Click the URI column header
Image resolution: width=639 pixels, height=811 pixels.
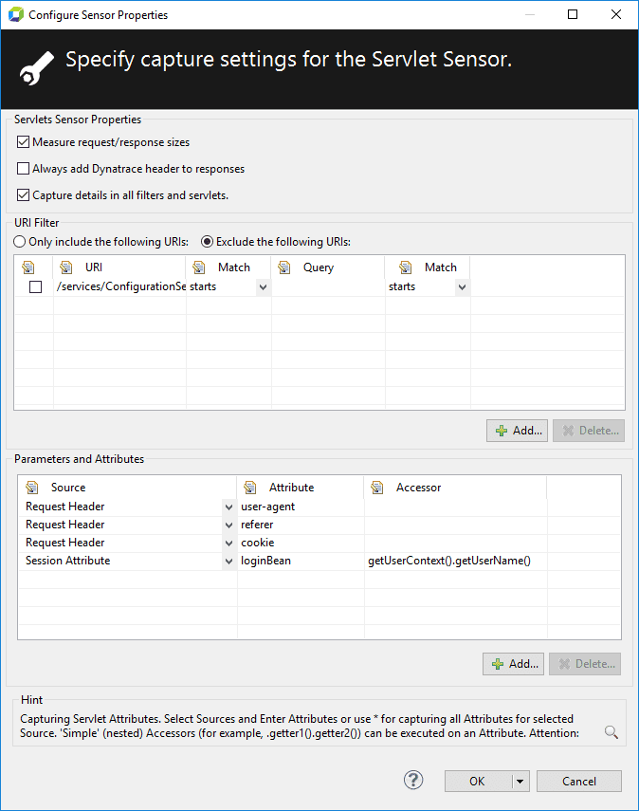119,267
